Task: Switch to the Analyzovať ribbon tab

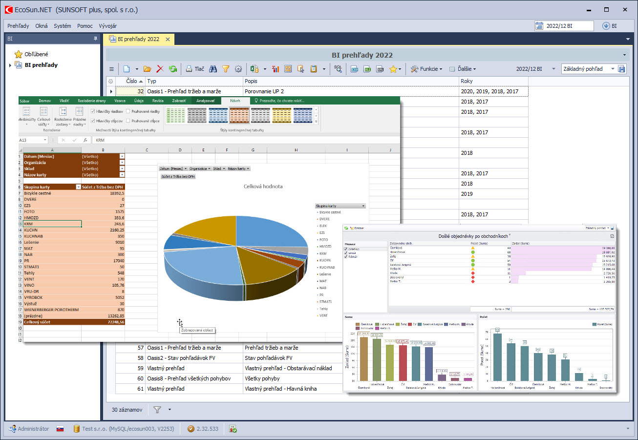Action: click(205, 101)
